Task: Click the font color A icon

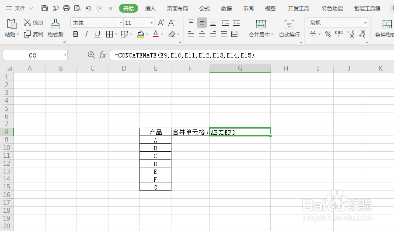Action: (x=156, y=34)
